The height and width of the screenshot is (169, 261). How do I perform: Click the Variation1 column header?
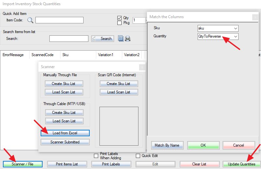[109, 55]
